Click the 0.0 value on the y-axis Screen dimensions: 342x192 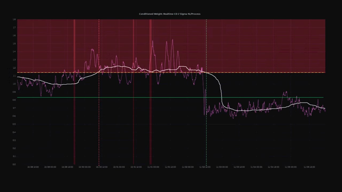click(14, 164)
